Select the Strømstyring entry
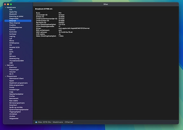 (x=14, y=59)
